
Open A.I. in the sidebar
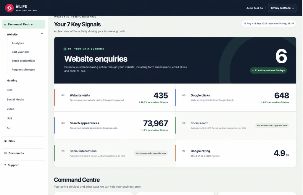click(x=9, y=128)
